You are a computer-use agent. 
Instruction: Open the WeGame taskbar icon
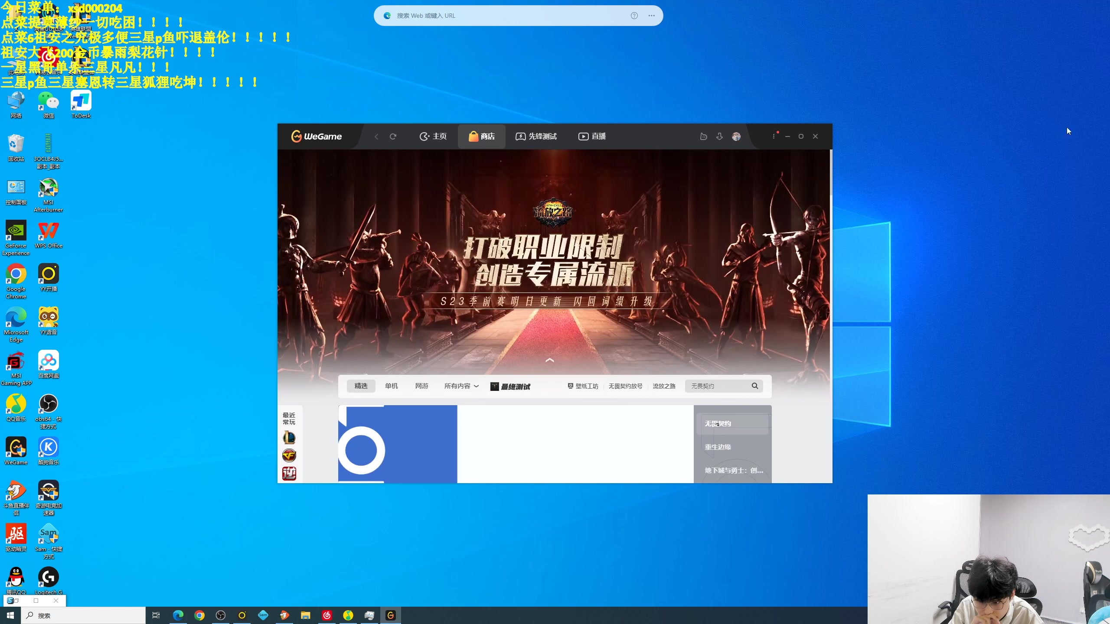tap(391, 615)
